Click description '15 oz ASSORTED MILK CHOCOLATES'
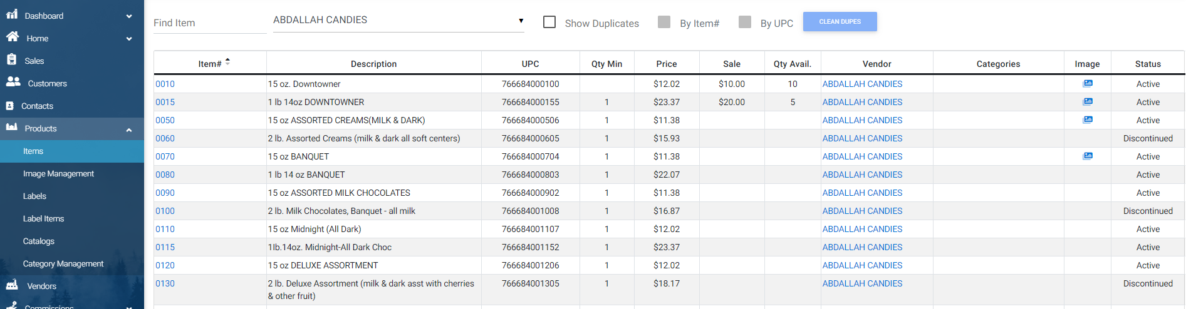This screenshot has width=1186, height=309. (x=339, y=193)
